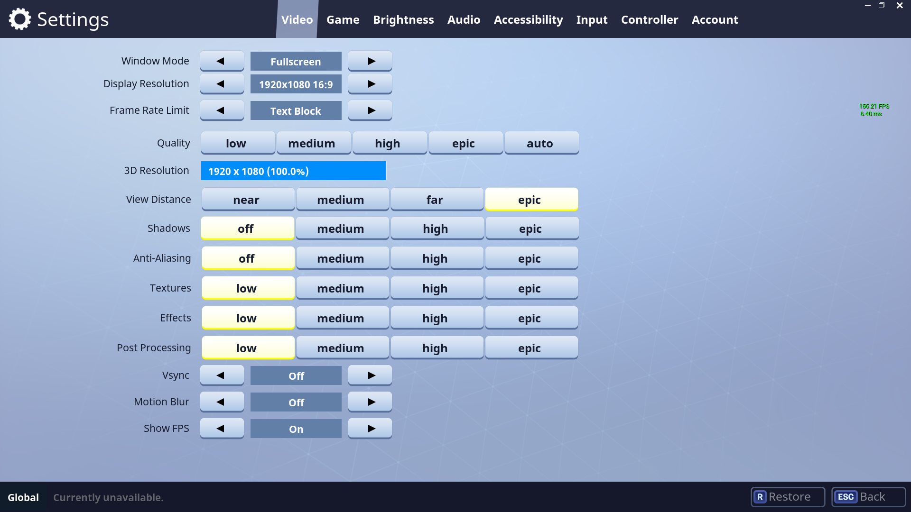Switch to the Audio tab
Image resolution: width=911 pixels, height=512 pixels.
pyautogui.click(x=464, y=19)
